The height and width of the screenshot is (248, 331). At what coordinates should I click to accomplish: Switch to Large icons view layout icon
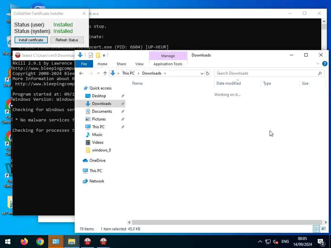pos(323,229)
